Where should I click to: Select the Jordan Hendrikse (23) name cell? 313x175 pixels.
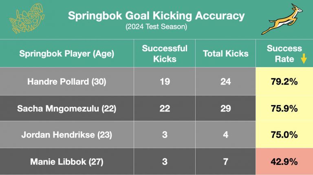(x=67, y=135)
